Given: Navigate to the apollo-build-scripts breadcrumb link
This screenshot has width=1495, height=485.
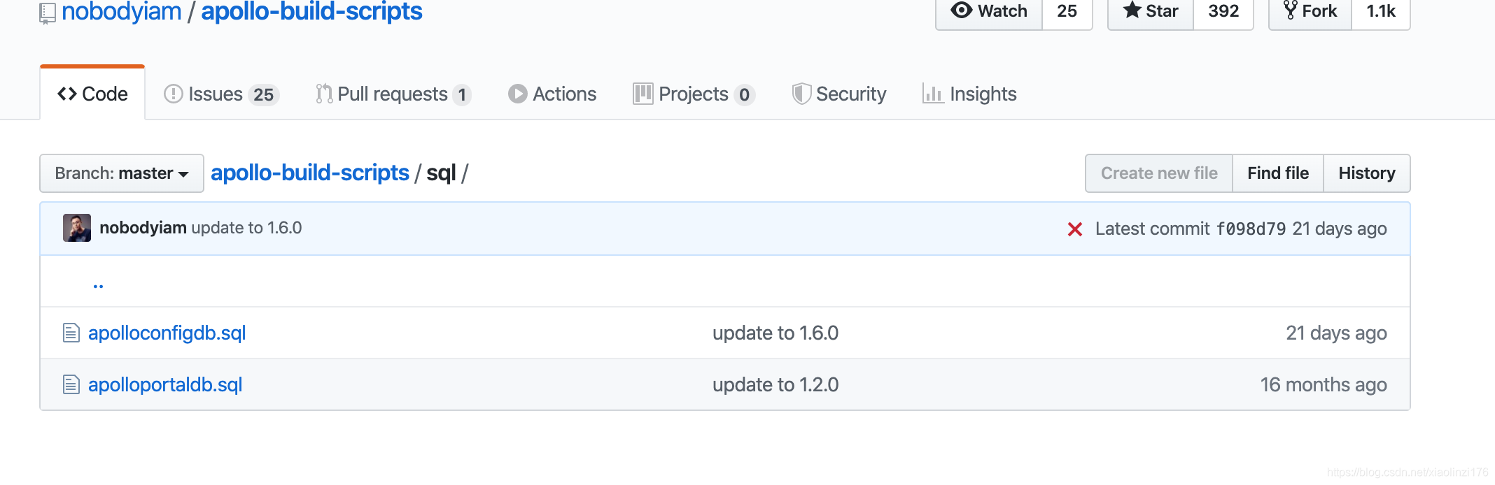Looking at the screenshot, I should pos(310,173).
